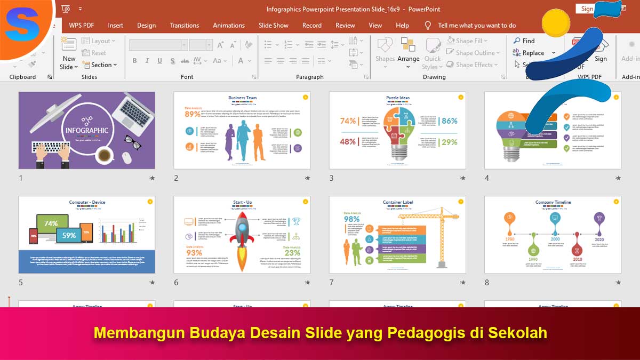Image resolution: width=640 pixels, height=360 pixels.
Task: Select the Company Timeline slide thumbnail
Action: pyautogui.click(x=553, y=235)
